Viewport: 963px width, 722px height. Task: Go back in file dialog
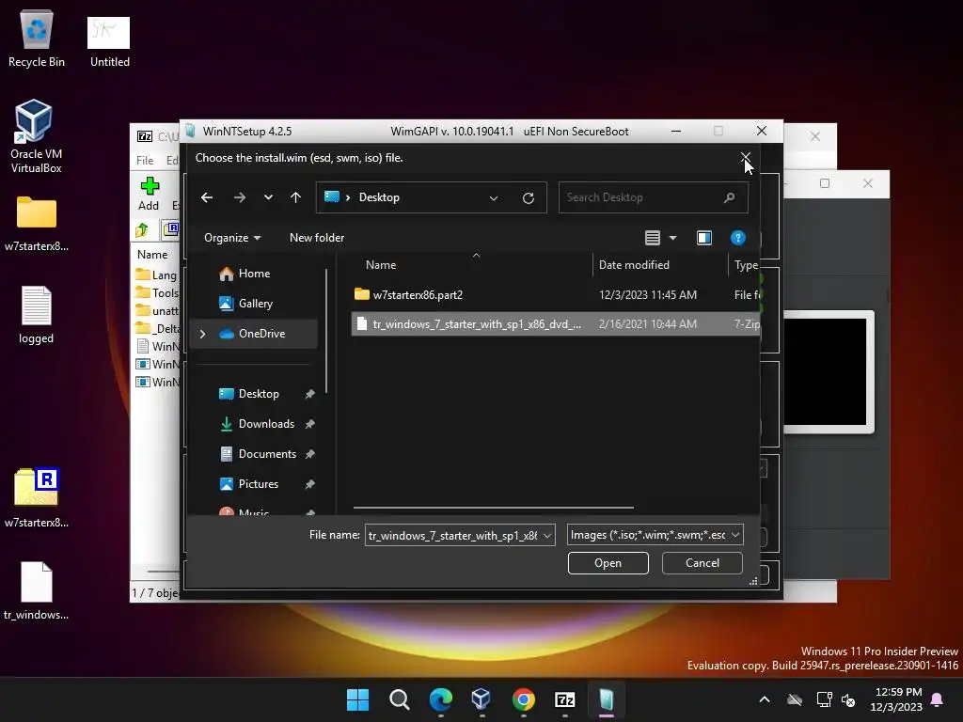point(207,197)
